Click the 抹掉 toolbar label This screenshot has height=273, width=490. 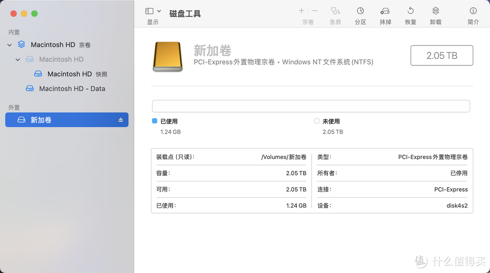click(x=385, y=22)
